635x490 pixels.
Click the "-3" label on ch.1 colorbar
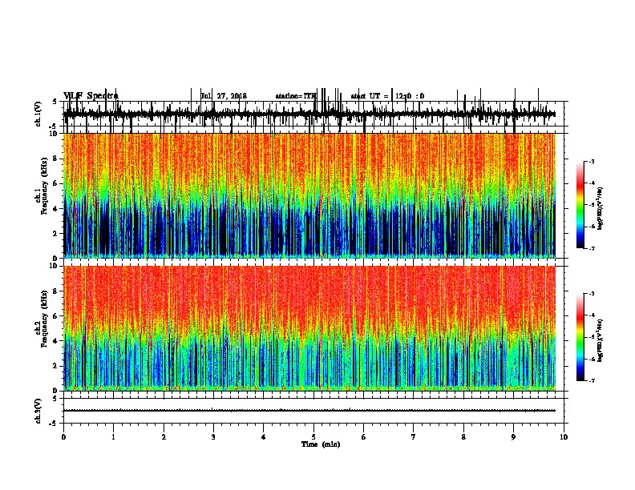coord(591,162)
